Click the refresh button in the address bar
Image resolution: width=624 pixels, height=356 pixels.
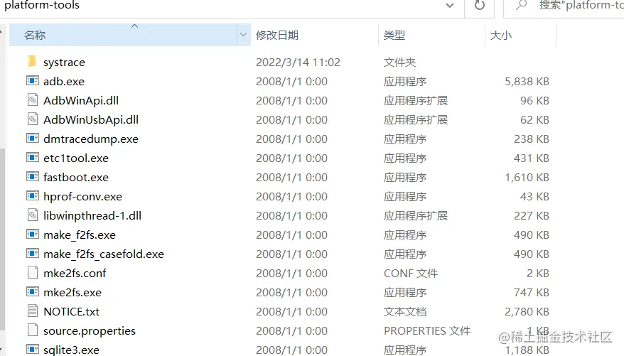click(480, 5)
